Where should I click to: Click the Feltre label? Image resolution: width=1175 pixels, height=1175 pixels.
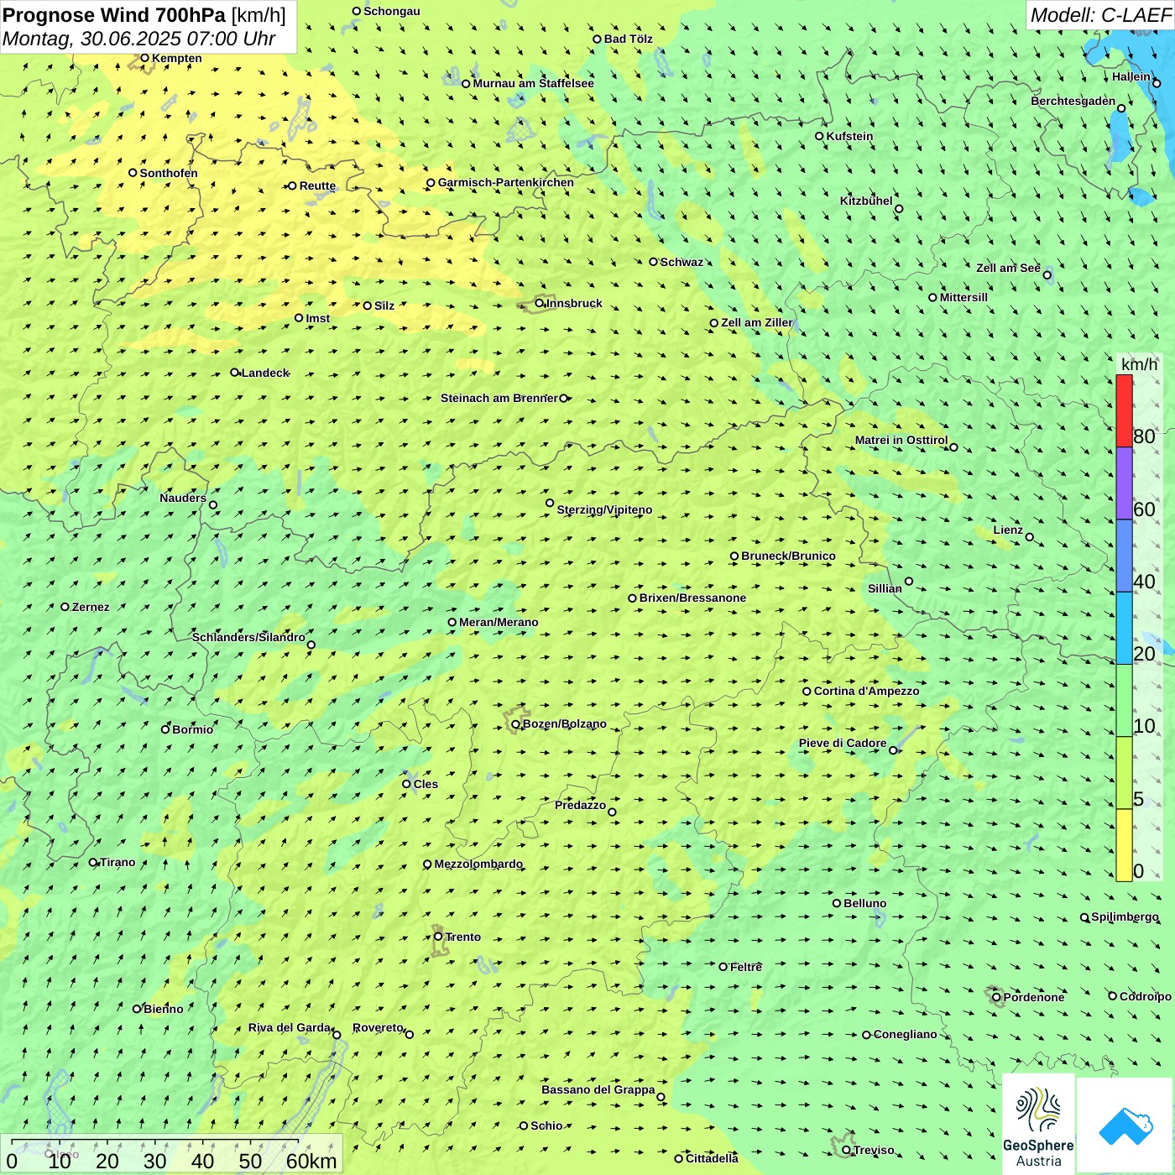pyautogui.click(x=746, y=967)
